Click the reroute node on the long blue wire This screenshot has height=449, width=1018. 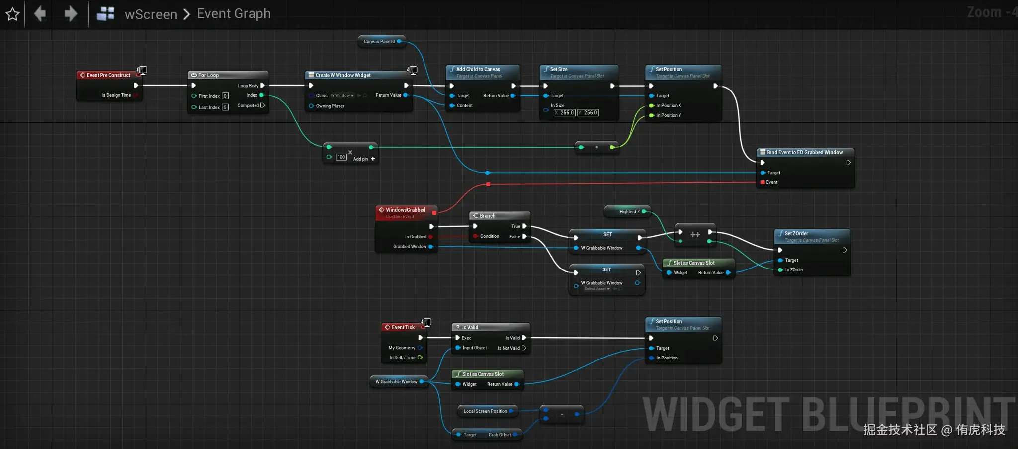point(488,173)
